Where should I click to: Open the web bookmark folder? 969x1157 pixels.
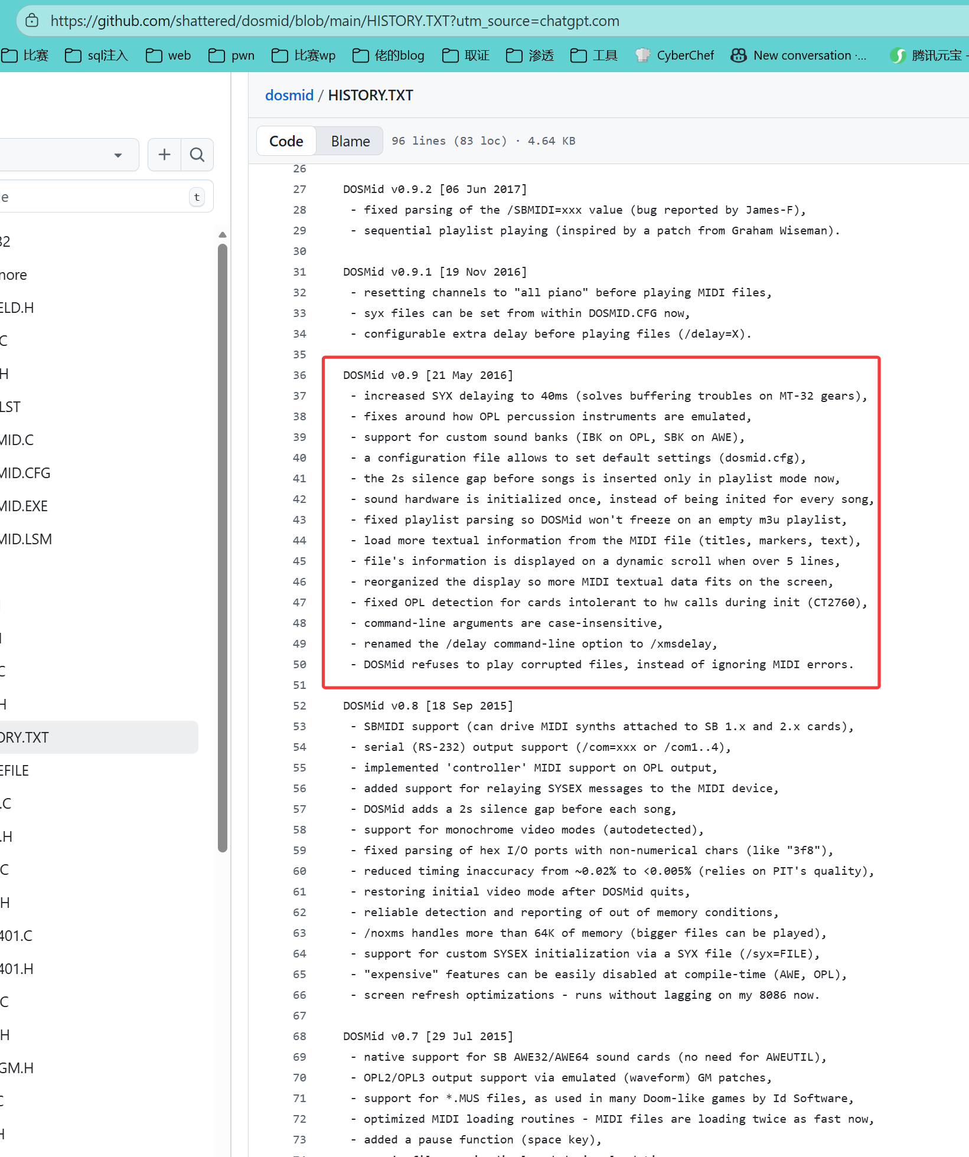(168, 55)
